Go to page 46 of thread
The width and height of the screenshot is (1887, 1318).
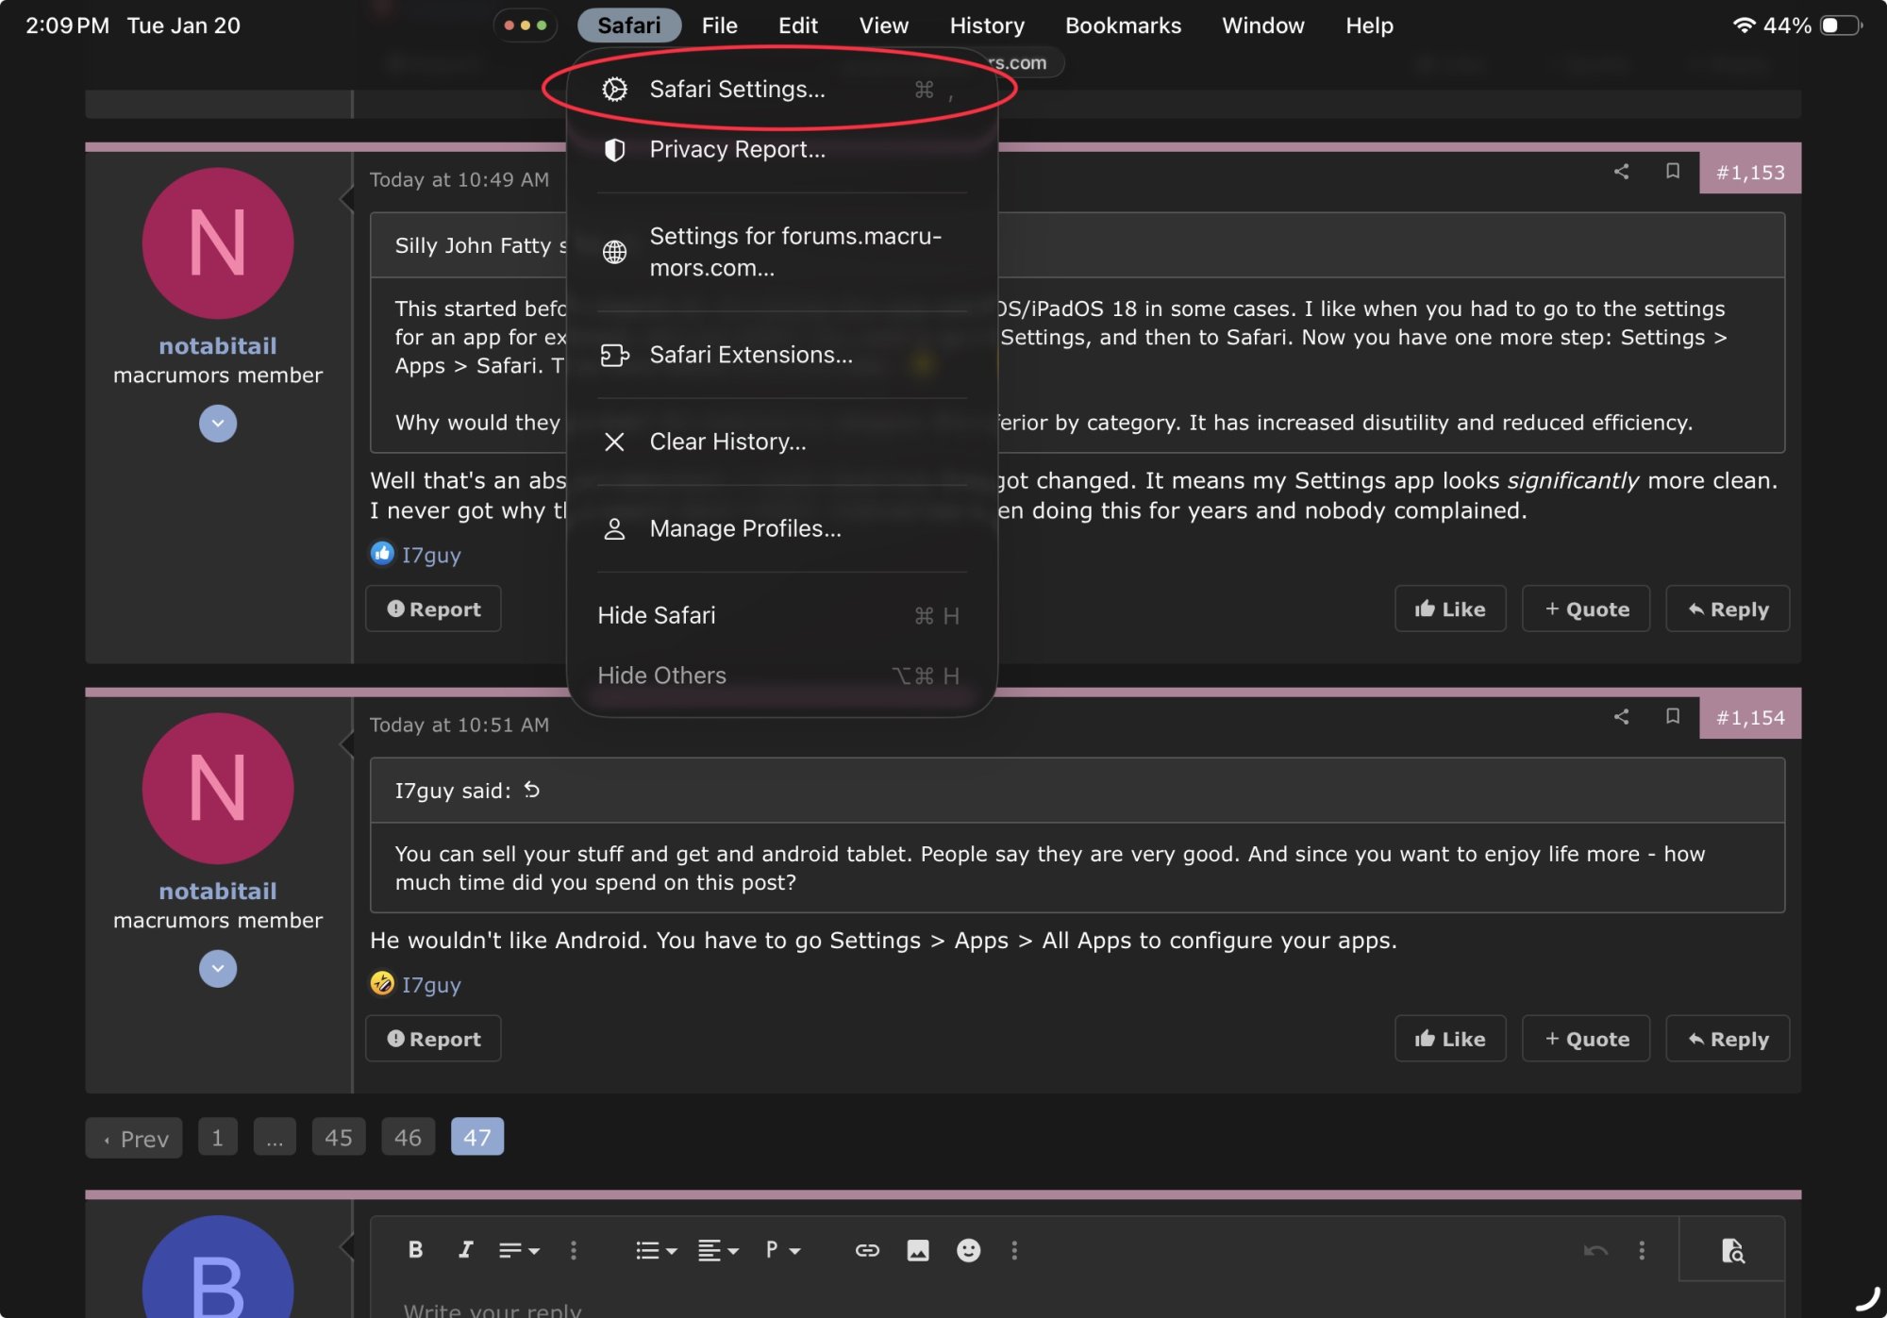408,1138
